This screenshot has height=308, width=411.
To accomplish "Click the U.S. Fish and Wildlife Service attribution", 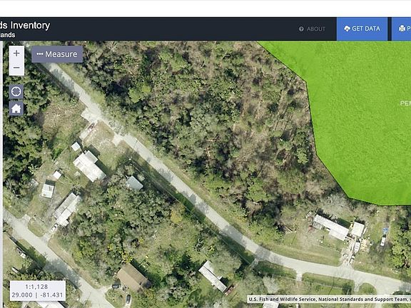I will pyautogui.click(x=329, y=299).
